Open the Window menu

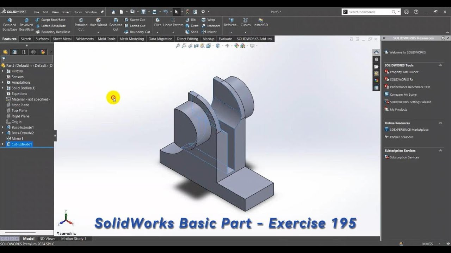(91, 12)
